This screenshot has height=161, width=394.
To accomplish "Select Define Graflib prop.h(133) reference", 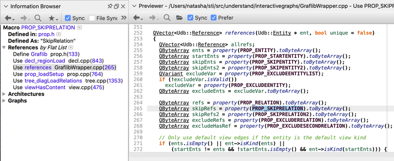I will click(46, 54).
